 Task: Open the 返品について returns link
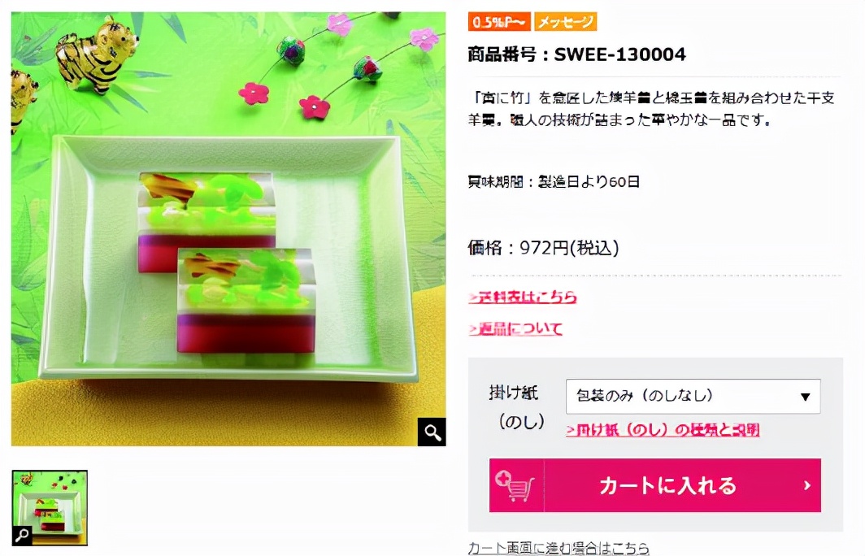pos(515,328)
